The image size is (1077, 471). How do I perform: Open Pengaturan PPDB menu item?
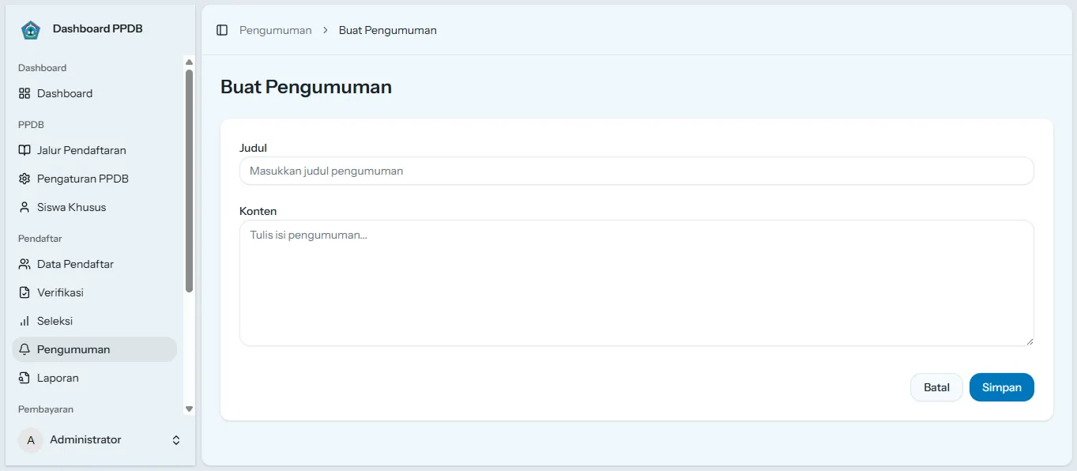(x=94, y=179)
